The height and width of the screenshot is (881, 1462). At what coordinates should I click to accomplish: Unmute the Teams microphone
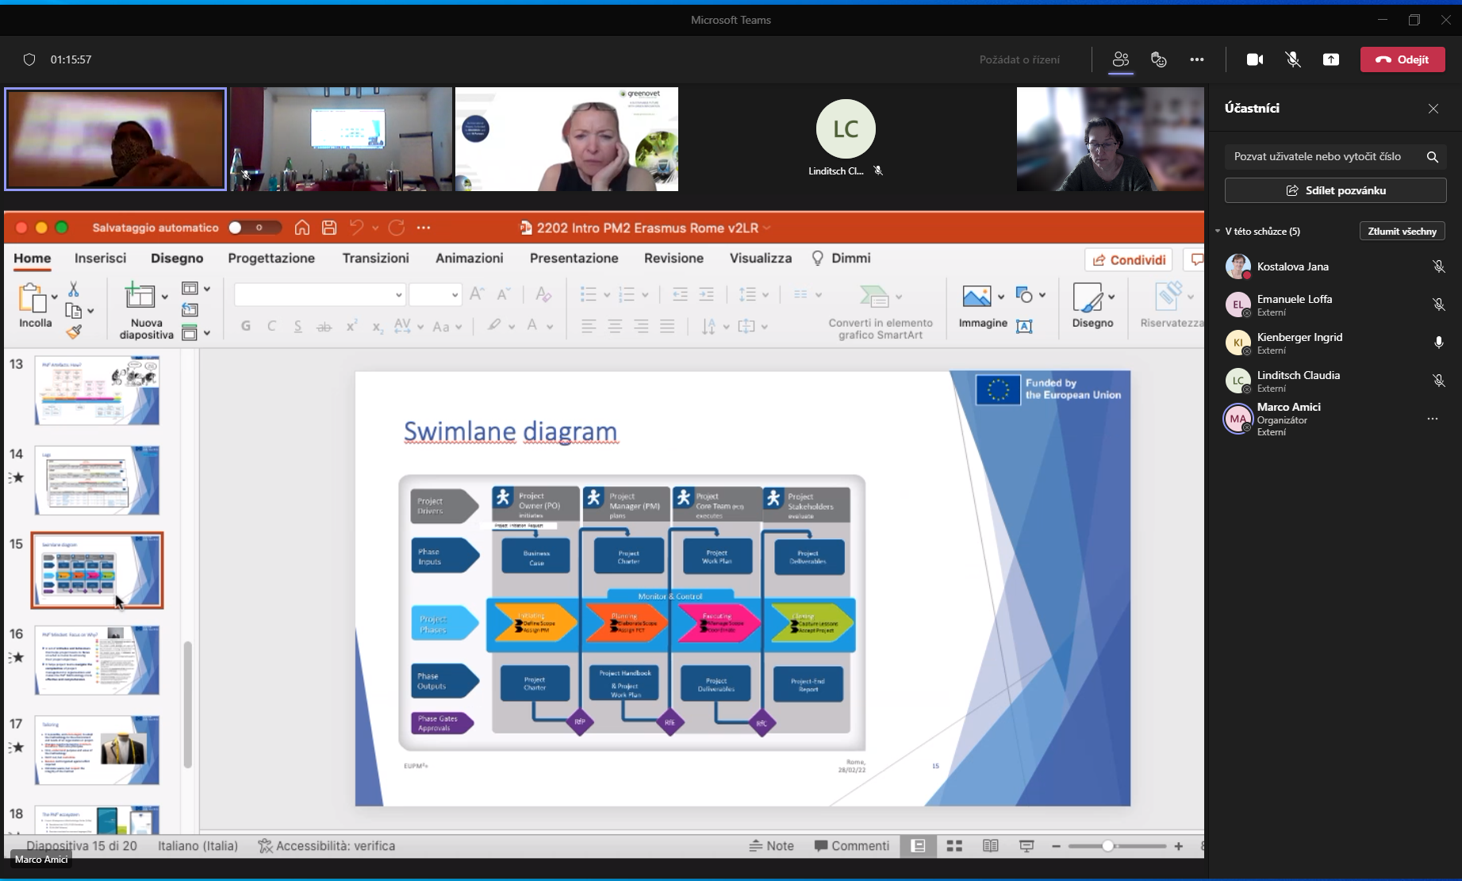[x=1292, y=59]
